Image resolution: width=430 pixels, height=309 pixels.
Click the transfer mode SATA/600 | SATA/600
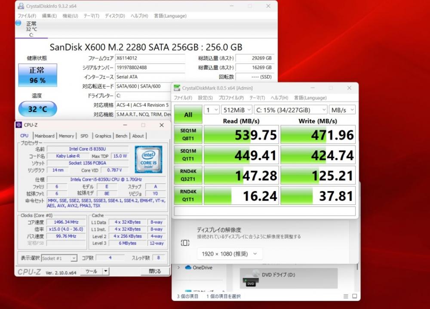click(x=143, y=86)
